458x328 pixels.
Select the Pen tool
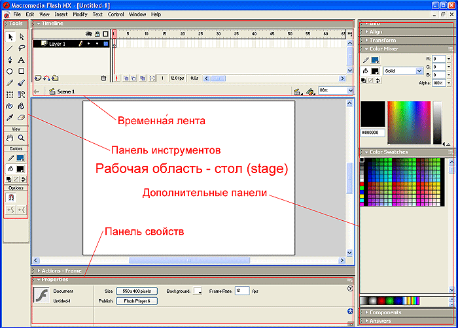click(x=10, y=60)
